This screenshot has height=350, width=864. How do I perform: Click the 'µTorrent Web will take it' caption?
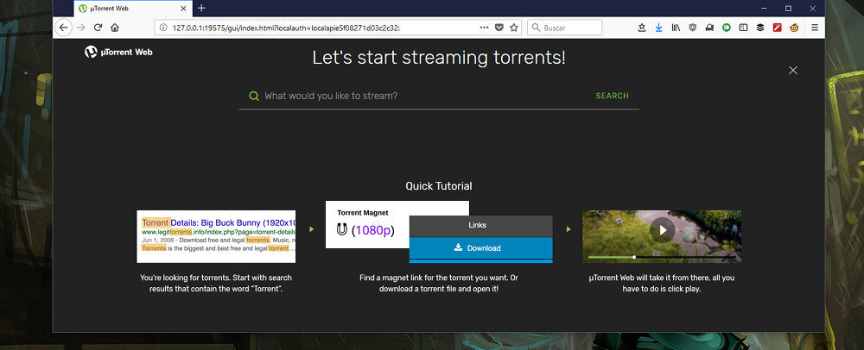[661, 284]
